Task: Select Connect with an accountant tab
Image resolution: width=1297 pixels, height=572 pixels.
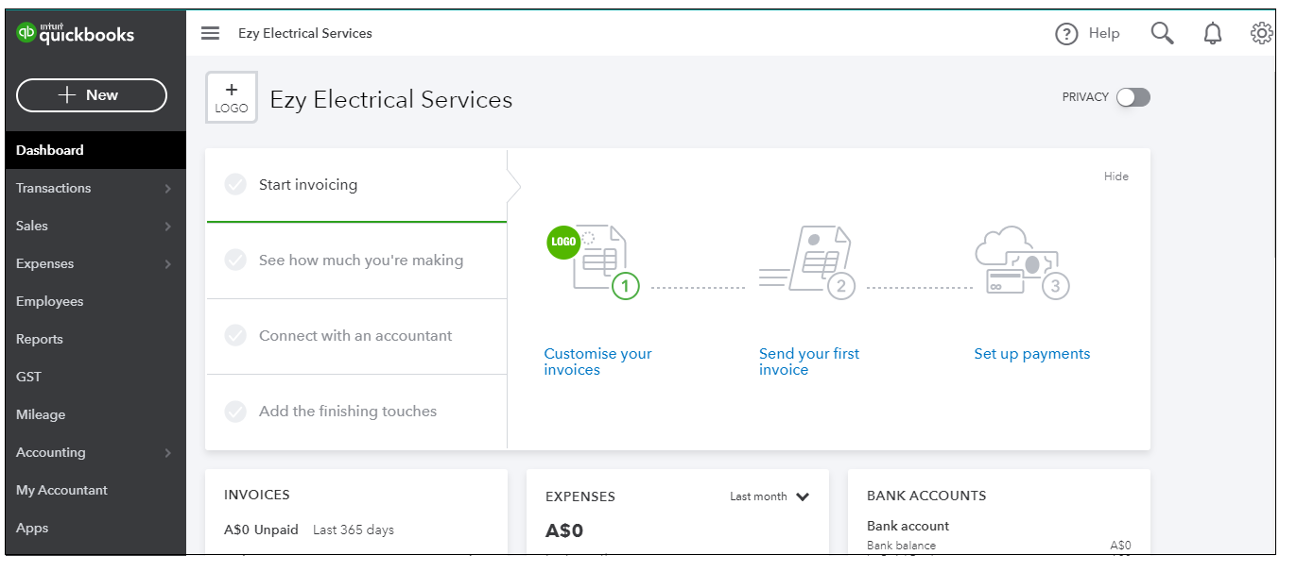Action: coord(356,336)
